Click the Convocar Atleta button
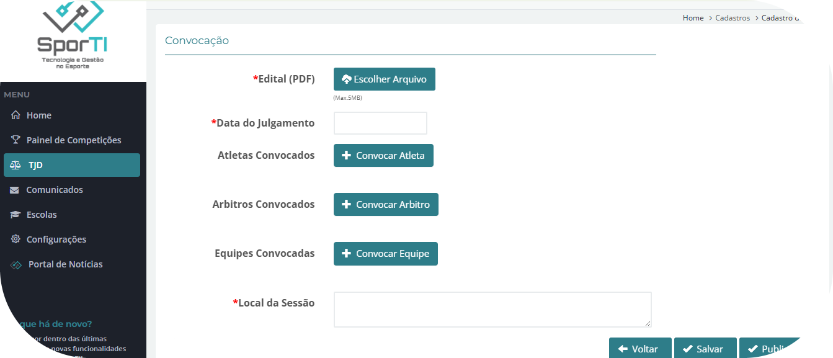833x358 pixels. coord(383,156)
